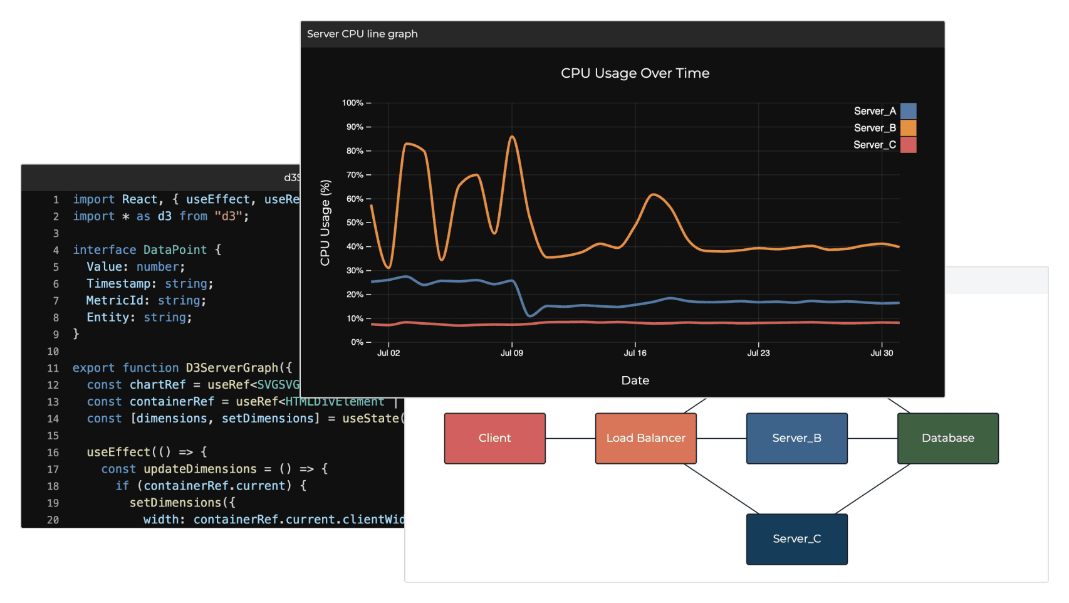The height and width of the screenshot is (603, 1069).
Task: Click the Server_B box in diagram
Action: pyautogui.click(x=796, y=438)
